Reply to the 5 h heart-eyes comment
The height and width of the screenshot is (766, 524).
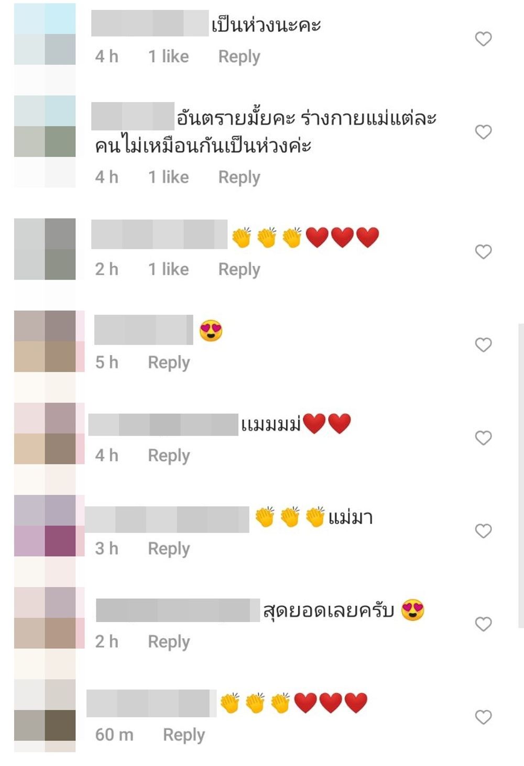(169, 363)
